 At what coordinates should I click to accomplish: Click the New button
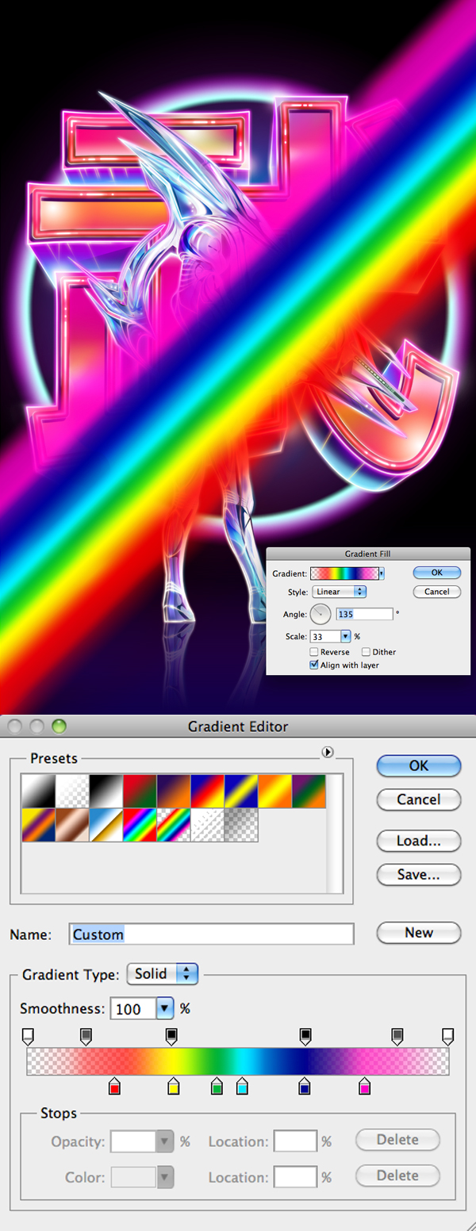pyautogui.click(x=419, y=933)
